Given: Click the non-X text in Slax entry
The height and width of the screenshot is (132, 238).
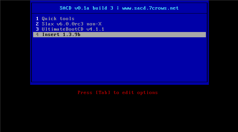Looking at the screenshot, I should click(x=94, y=24).
